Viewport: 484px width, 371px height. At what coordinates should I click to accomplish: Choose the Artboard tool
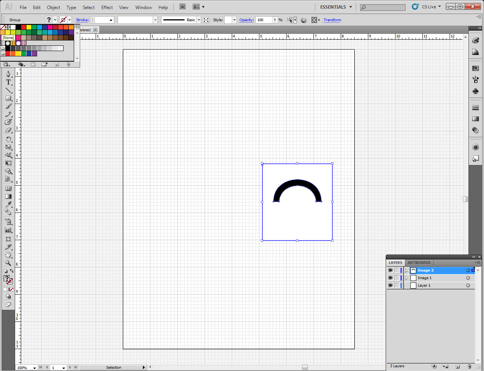point(8,239)
